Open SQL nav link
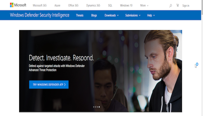Screen dimensions: 203x116 point(110,6)
